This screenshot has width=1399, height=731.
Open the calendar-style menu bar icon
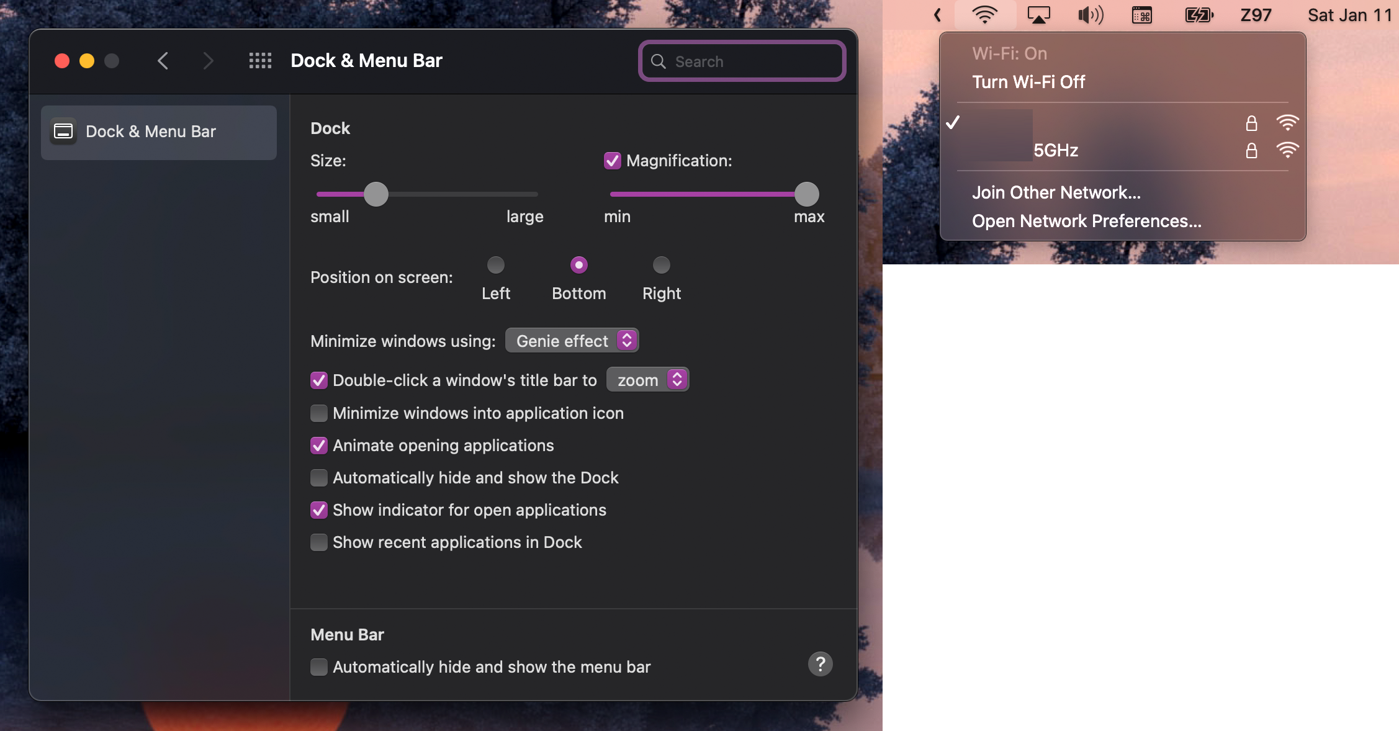[1142, 14]
